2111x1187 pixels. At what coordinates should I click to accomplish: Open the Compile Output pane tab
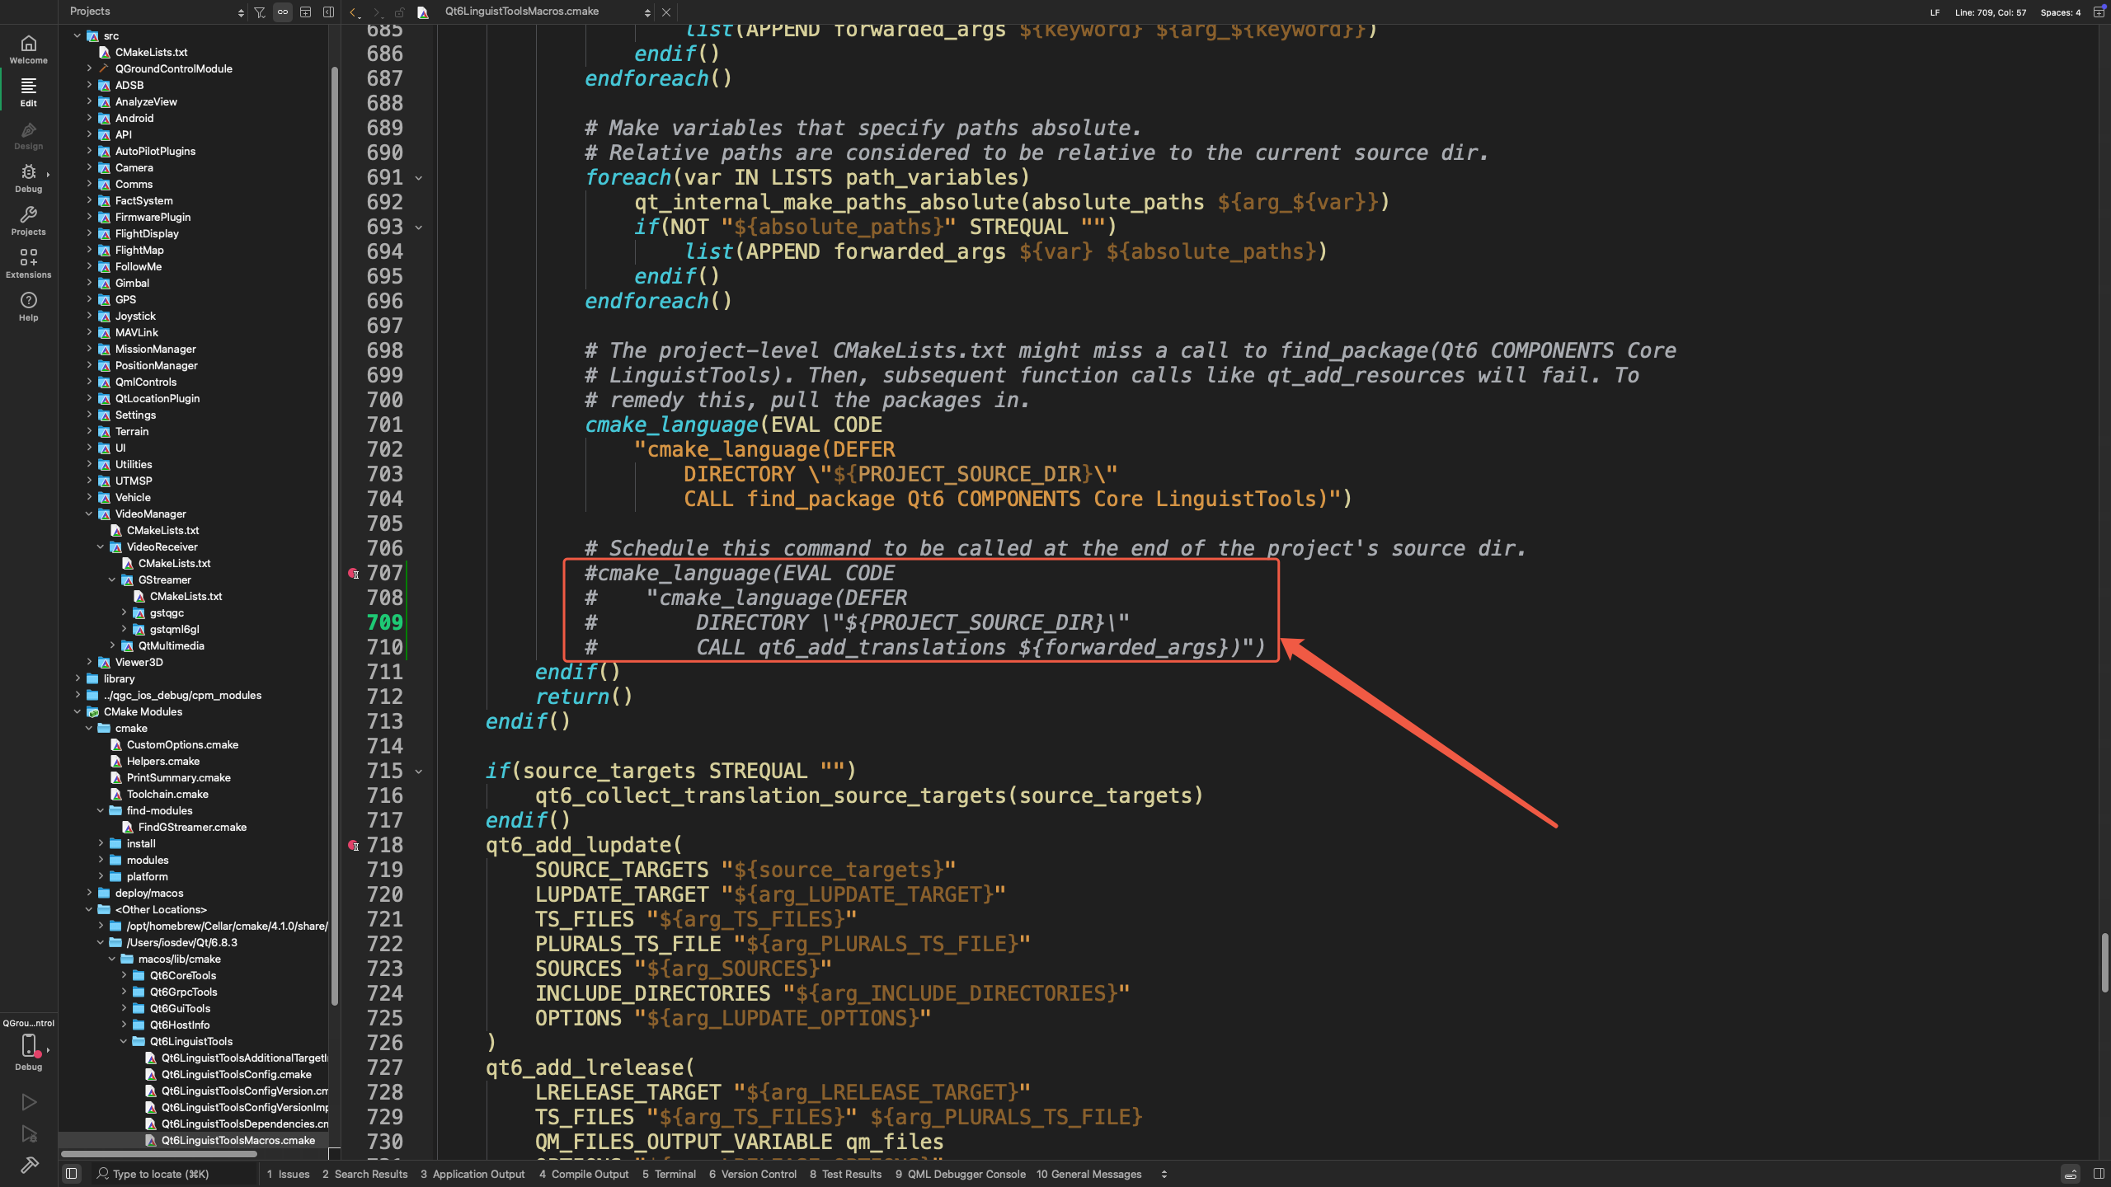tap(583, 1174)
